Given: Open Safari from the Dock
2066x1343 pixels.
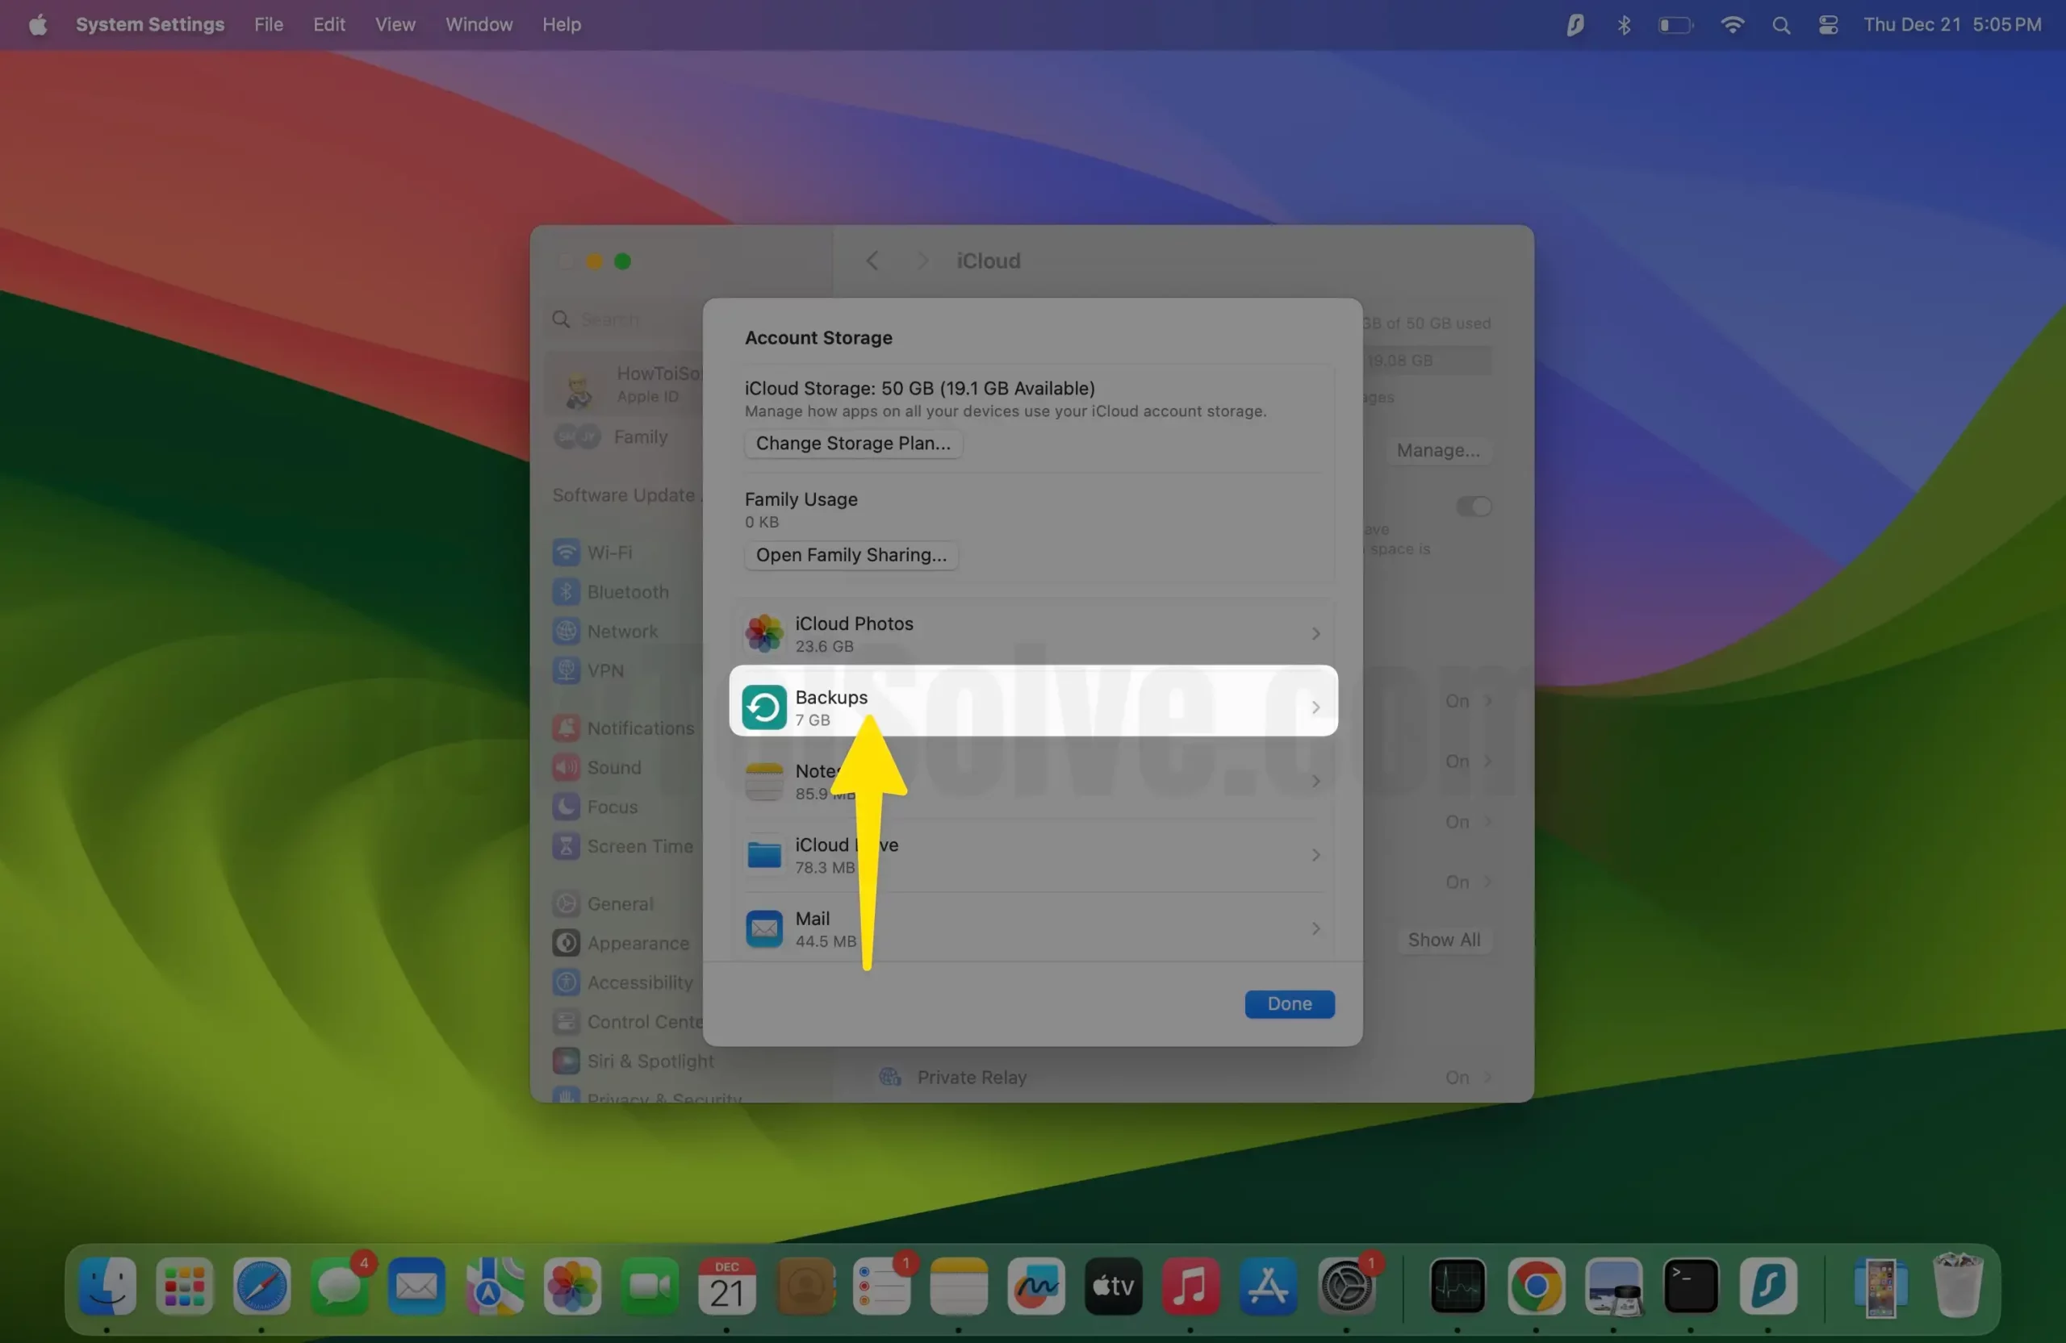Looking at the screenshot, I should 261,1286.
